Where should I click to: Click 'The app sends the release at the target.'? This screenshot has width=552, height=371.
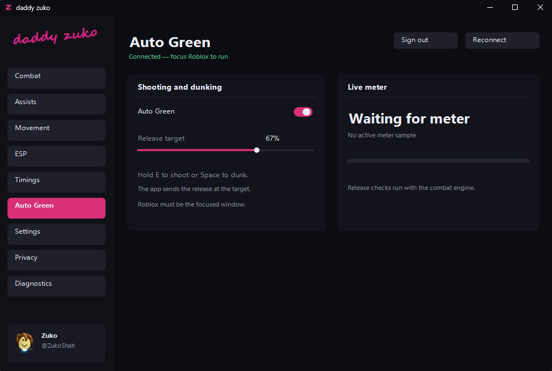(194, 189)
